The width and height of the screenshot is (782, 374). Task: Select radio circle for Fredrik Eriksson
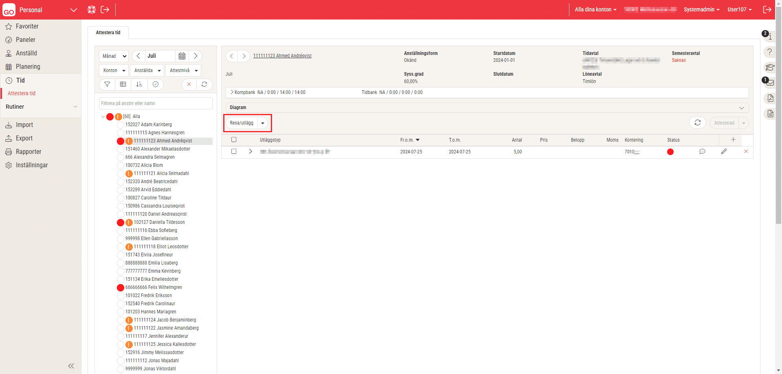point(121,296)
